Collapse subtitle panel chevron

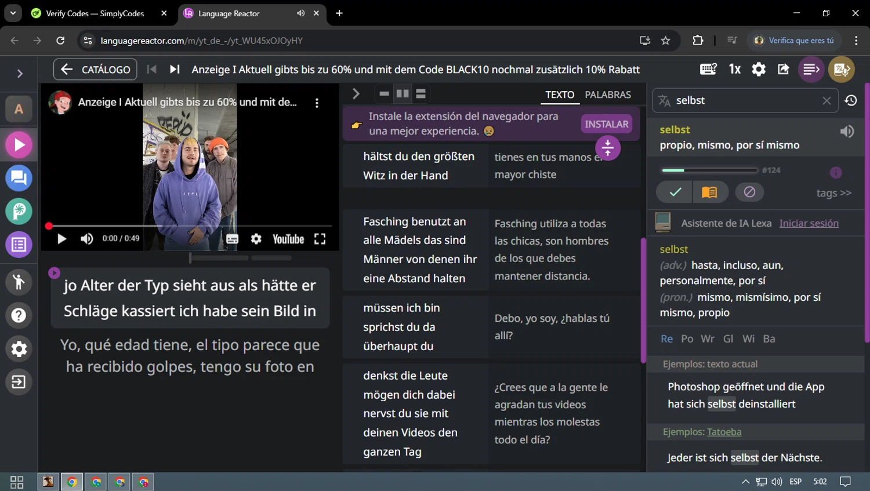(356, 94)
